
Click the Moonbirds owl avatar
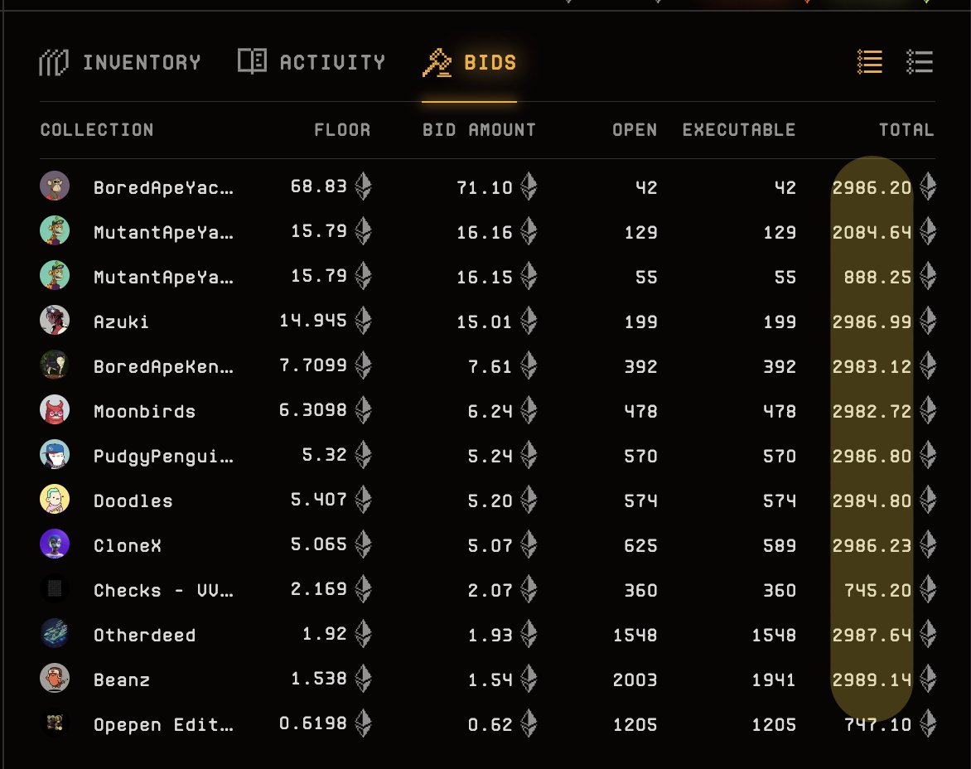click(x=55, y=410)
